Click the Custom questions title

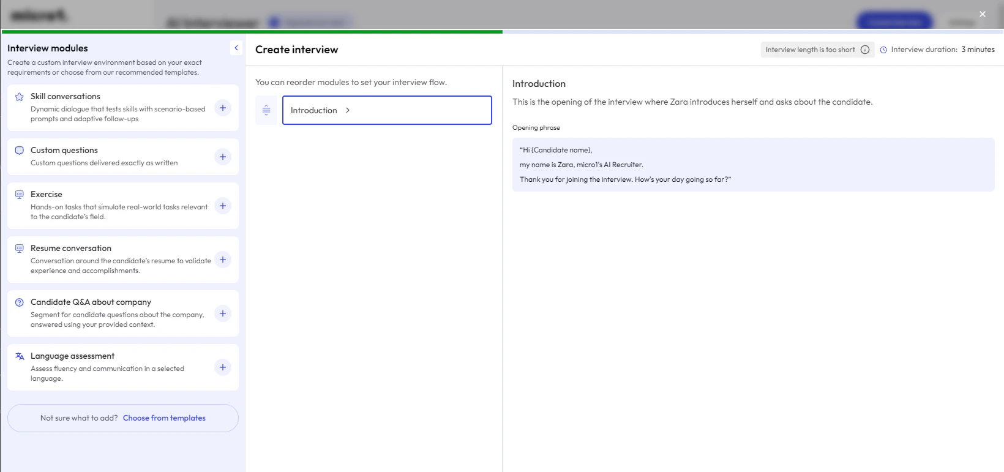64,151
